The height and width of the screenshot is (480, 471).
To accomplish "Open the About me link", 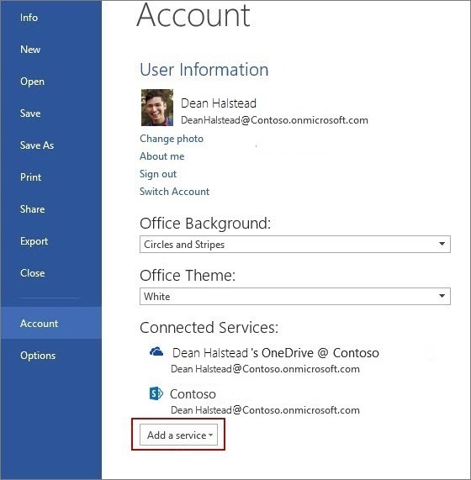I will 162,156.
